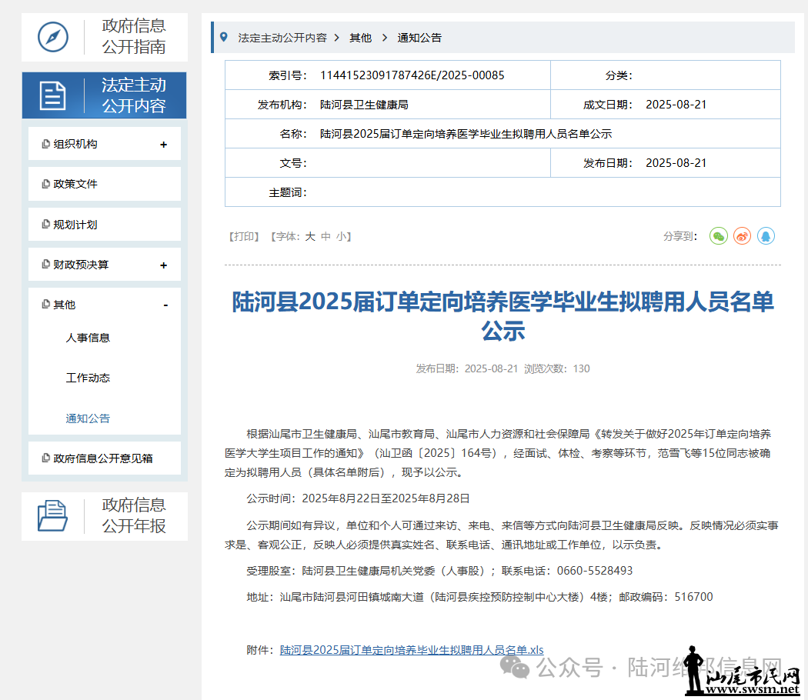
Task: Set the font size to 大
Action: [x=309, y=236]
